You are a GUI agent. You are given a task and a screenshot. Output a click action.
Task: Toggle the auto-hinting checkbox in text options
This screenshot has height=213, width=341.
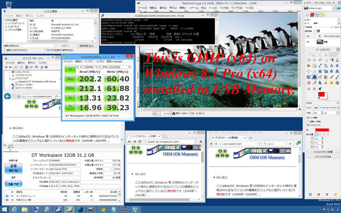[308, 121]
